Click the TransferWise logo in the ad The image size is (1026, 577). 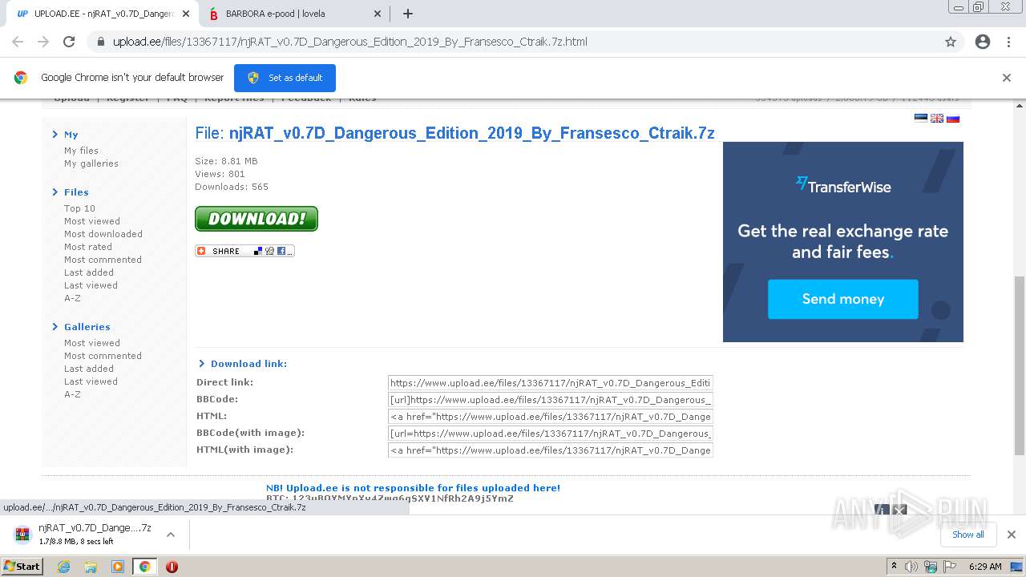(x=843, y=186)
